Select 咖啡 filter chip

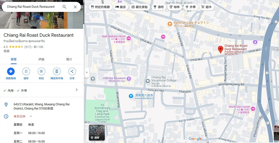pos(175,7)
